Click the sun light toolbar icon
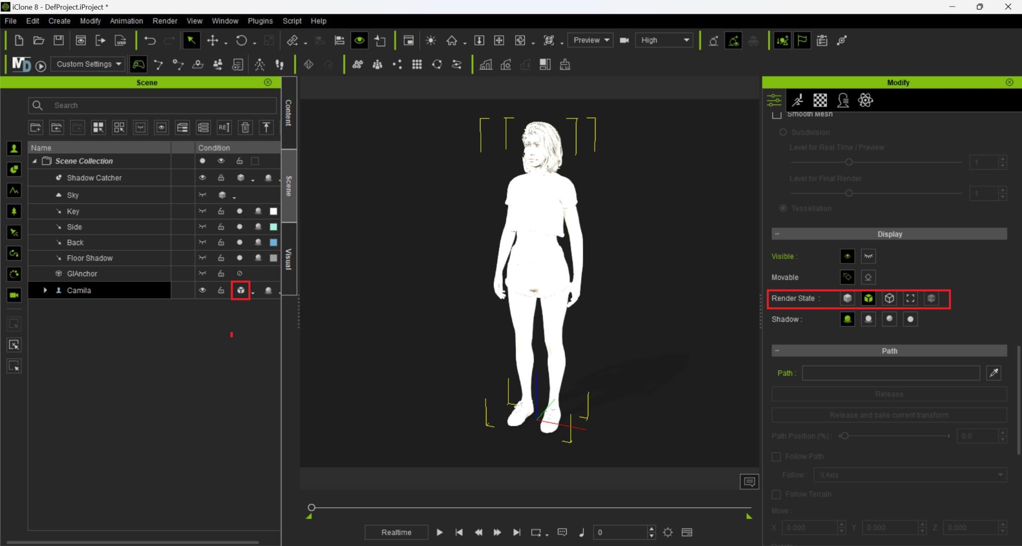1022x546 pixels. 431,40
